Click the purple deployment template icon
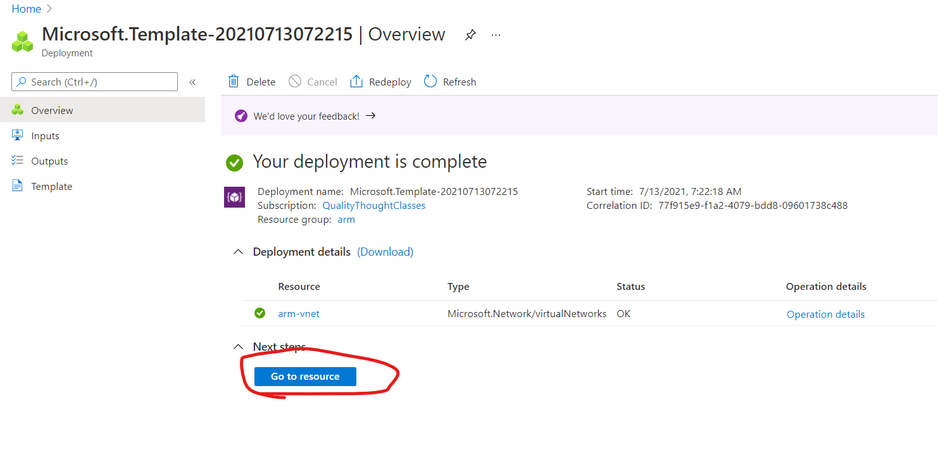 click(235, 197)
